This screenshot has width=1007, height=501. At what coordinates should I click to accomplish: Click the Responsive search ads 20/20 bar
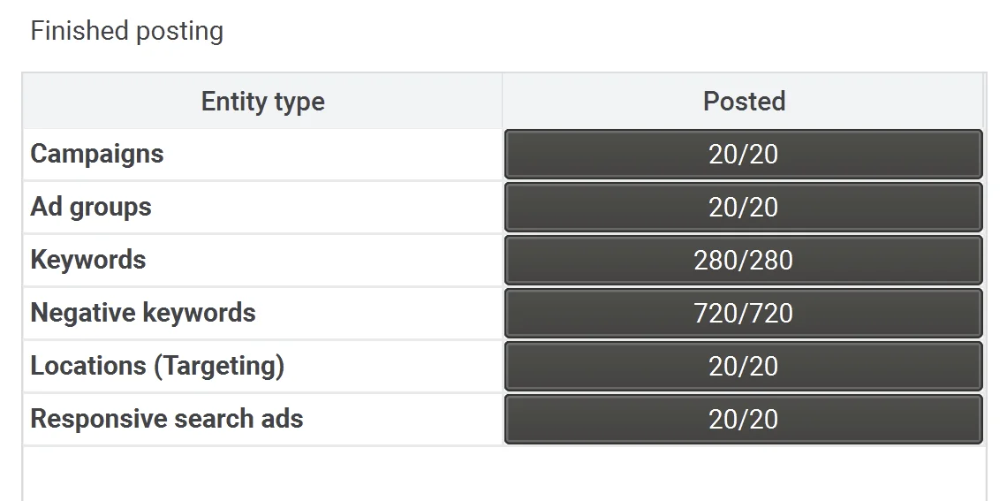pyautogui.click(x=743, y=419)
